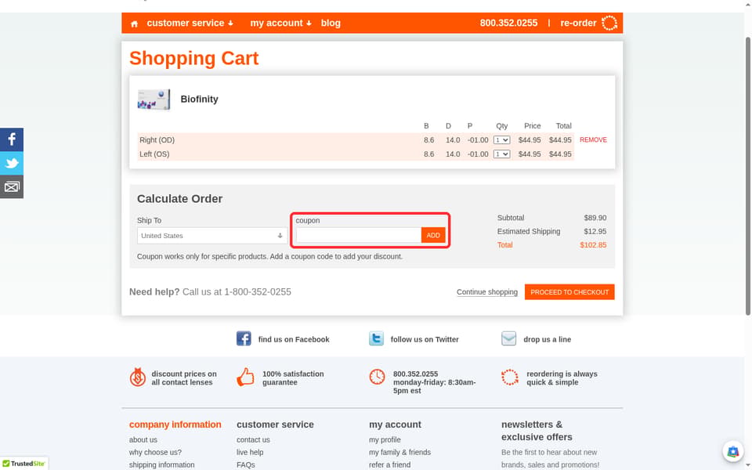Change quantity for Left (OS) lens
The width and height of the screenshot is (752, 470).
tap(501, 154)
